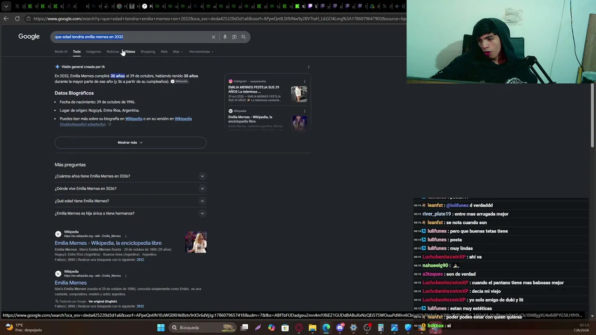Open Calculator from the taskbar

pyautogui.click(x=381, y=328)
